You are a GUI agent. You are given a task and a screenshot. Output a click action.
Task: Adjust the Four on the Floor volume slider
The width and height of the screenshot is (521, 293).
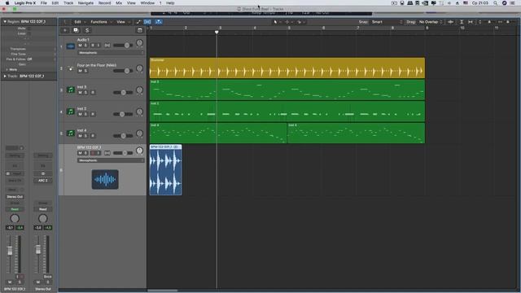(x=123, y=71)
